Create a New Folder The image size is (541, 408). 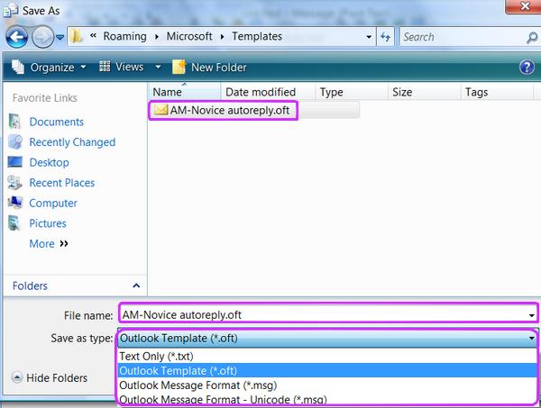209,68
